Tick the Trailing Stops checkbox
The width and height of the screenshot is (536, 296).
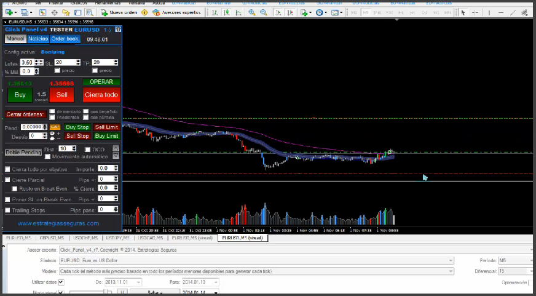click(x=7, y=210)
